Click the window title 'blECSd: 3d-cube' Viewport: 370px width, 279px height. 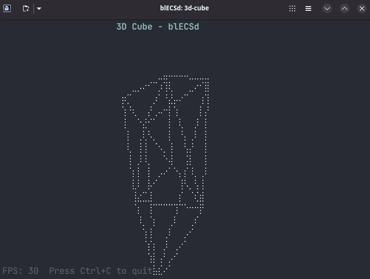[x=184, y=8]
